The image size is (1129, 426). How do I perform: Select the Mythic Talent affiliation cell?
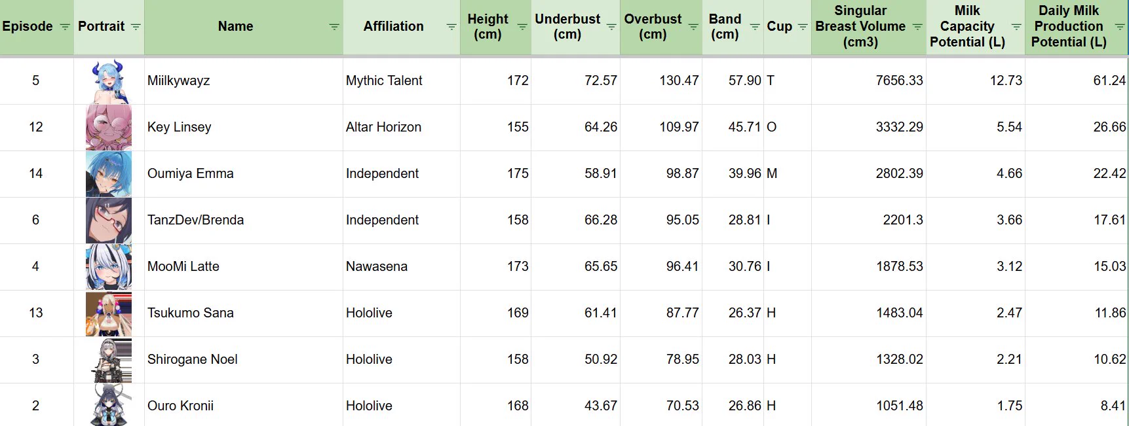point(401,81)
